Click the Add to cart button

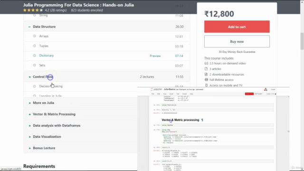click(237, 27)
